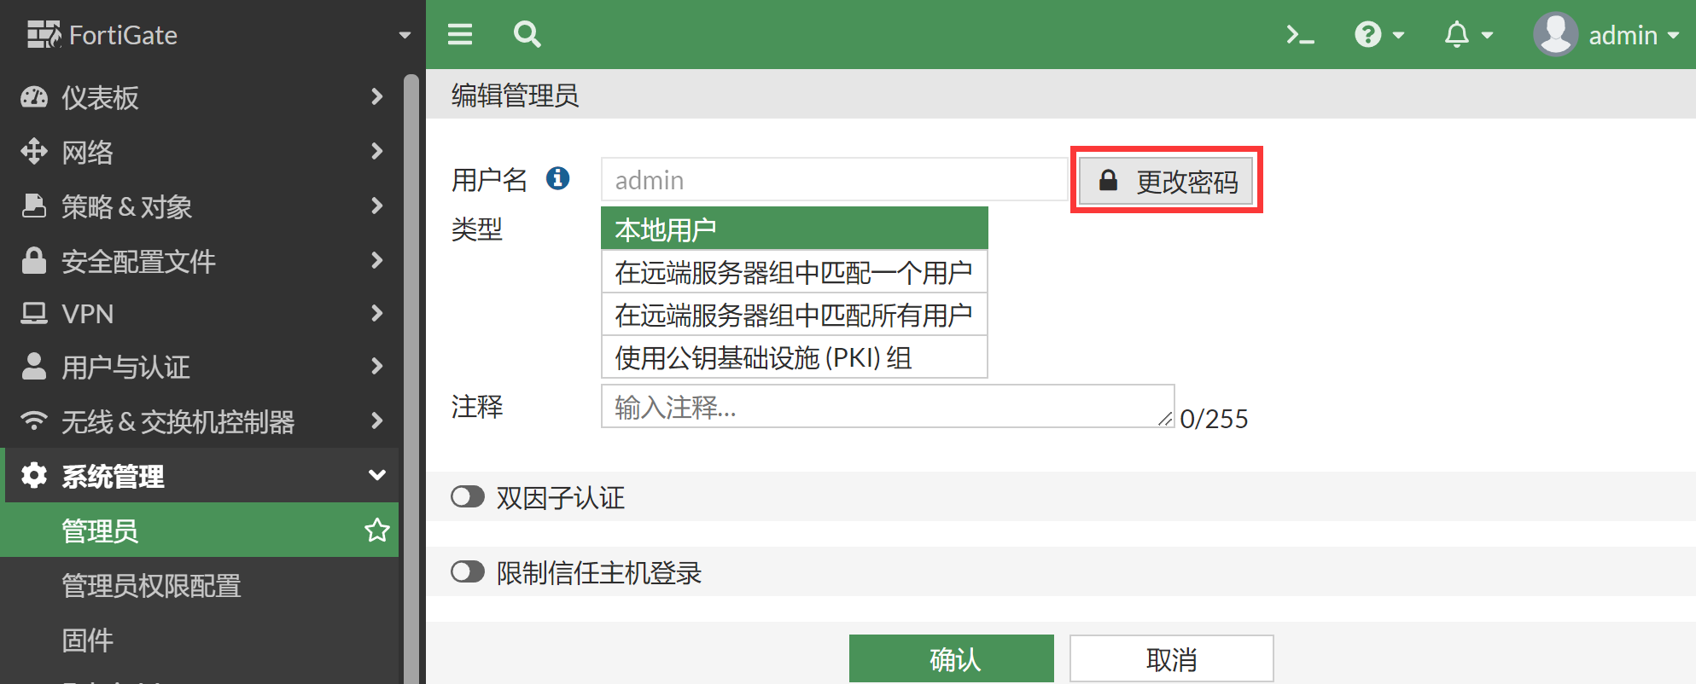
Task: Expand the VPN chevron
Action: click(377, 313)
